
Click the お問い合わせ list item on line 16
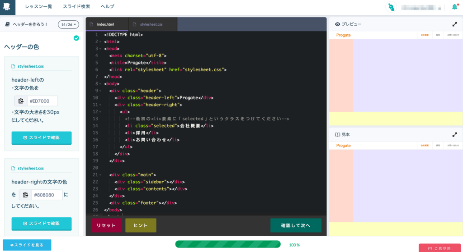[x=152, y=140]
